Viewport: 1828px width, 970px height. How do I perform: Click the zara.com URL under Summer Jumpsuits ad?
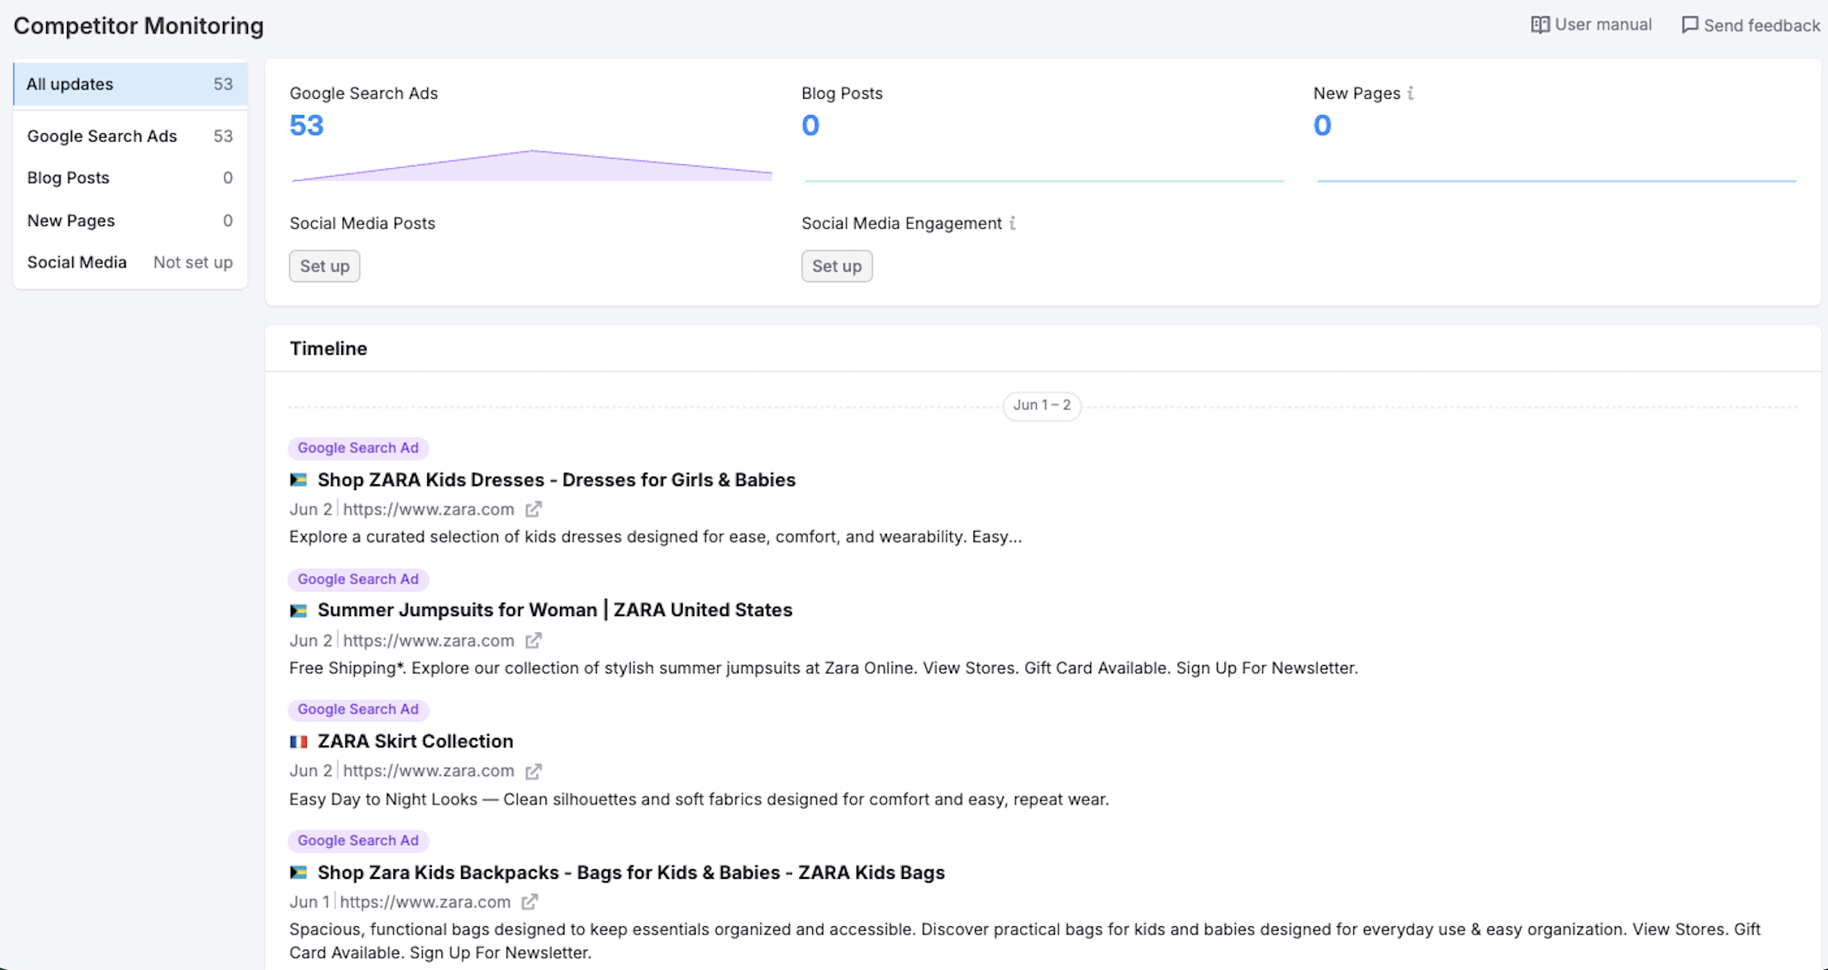pos(429,640)
